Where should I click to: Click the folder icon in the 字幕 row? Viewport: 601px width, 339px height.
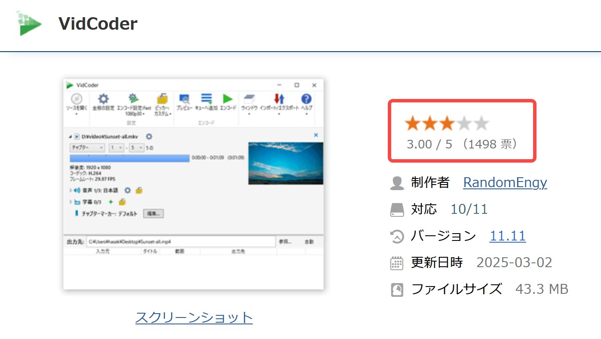tap(122, 202)
